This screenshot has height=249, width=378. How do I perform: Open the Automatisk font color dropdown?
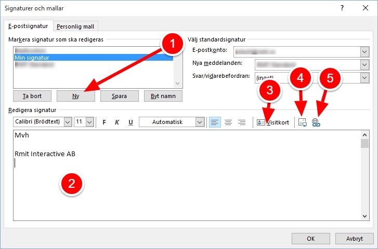point(200,122)
